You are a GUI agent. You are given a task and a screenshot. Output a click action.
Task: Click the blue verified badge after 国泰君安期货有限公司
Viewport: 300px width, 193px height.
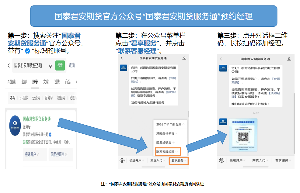pos(50,135)
